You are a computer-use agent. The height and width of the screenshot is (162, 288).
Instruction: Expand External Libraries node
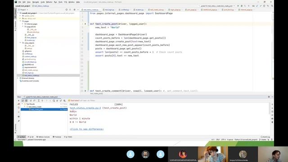[x=18, y=78]
